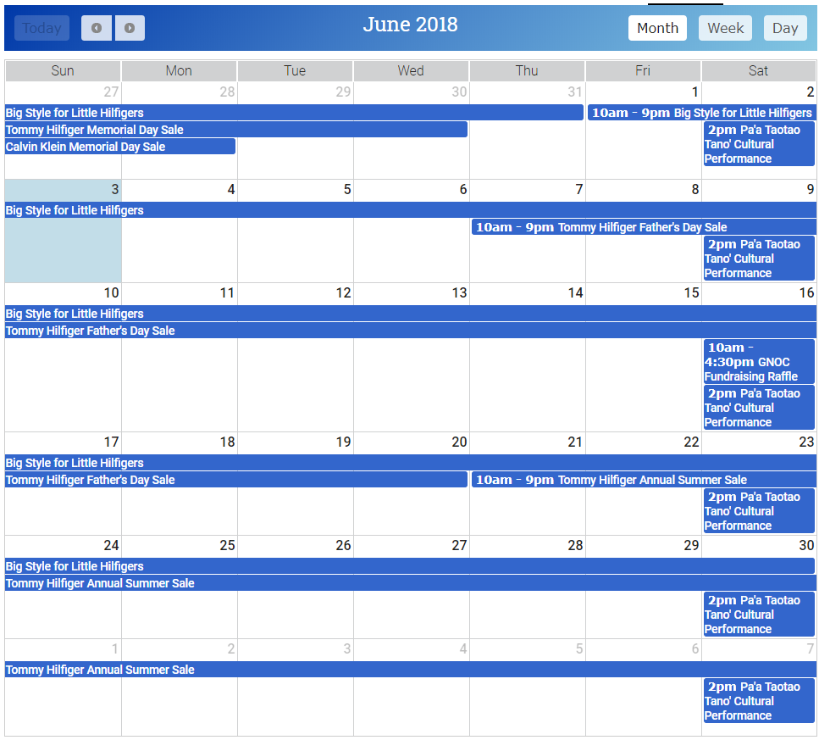Select day number 20 in June
819x740 pixels.
459,442
